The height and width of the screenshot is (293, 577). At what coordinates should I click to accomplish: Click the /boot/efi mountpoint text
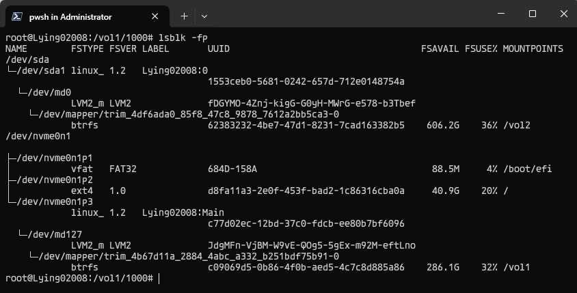528,169
